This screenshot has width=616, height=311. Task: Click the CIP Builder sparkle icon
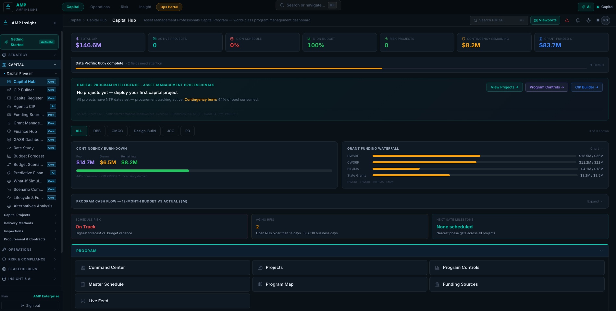click(9, 90)
